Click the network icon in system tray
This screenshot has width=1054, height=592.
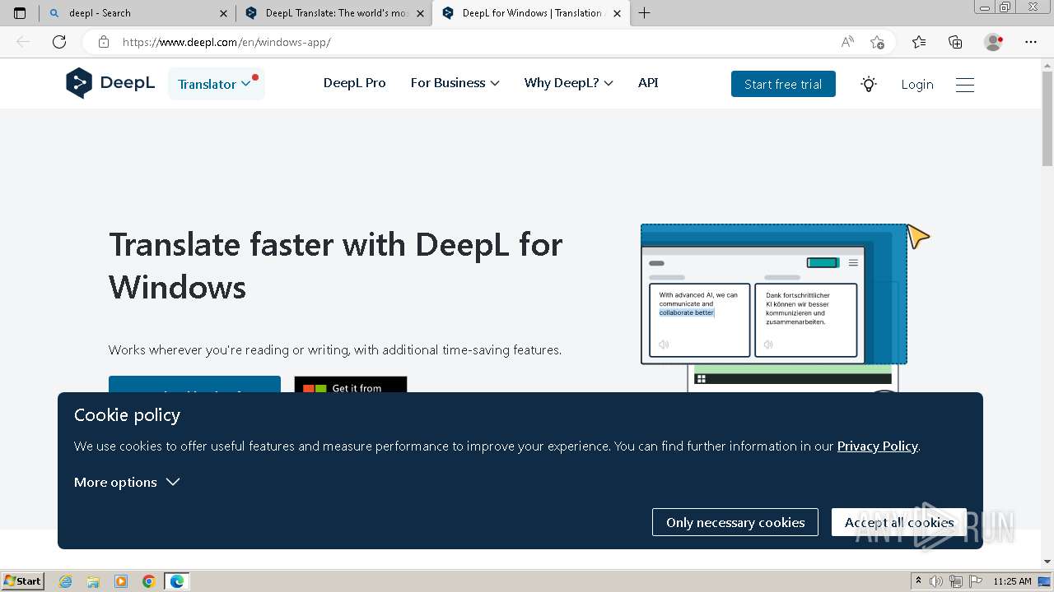(x=955, y=581)
